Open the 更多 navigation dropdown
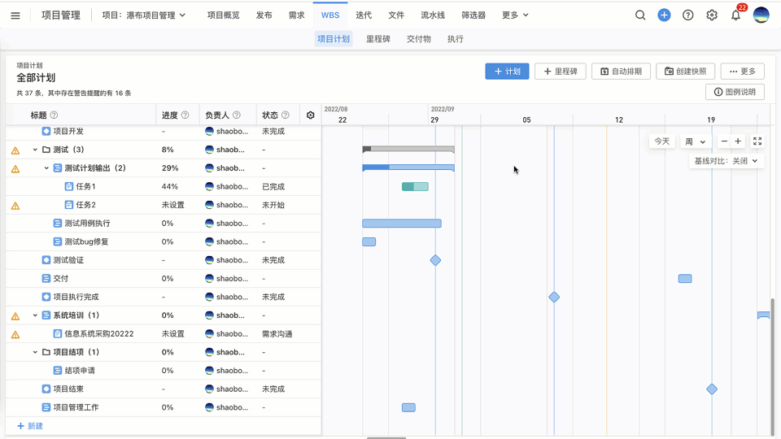Image resolution: width=781 pixels, height=439 pixels. [x=515, y=15]
